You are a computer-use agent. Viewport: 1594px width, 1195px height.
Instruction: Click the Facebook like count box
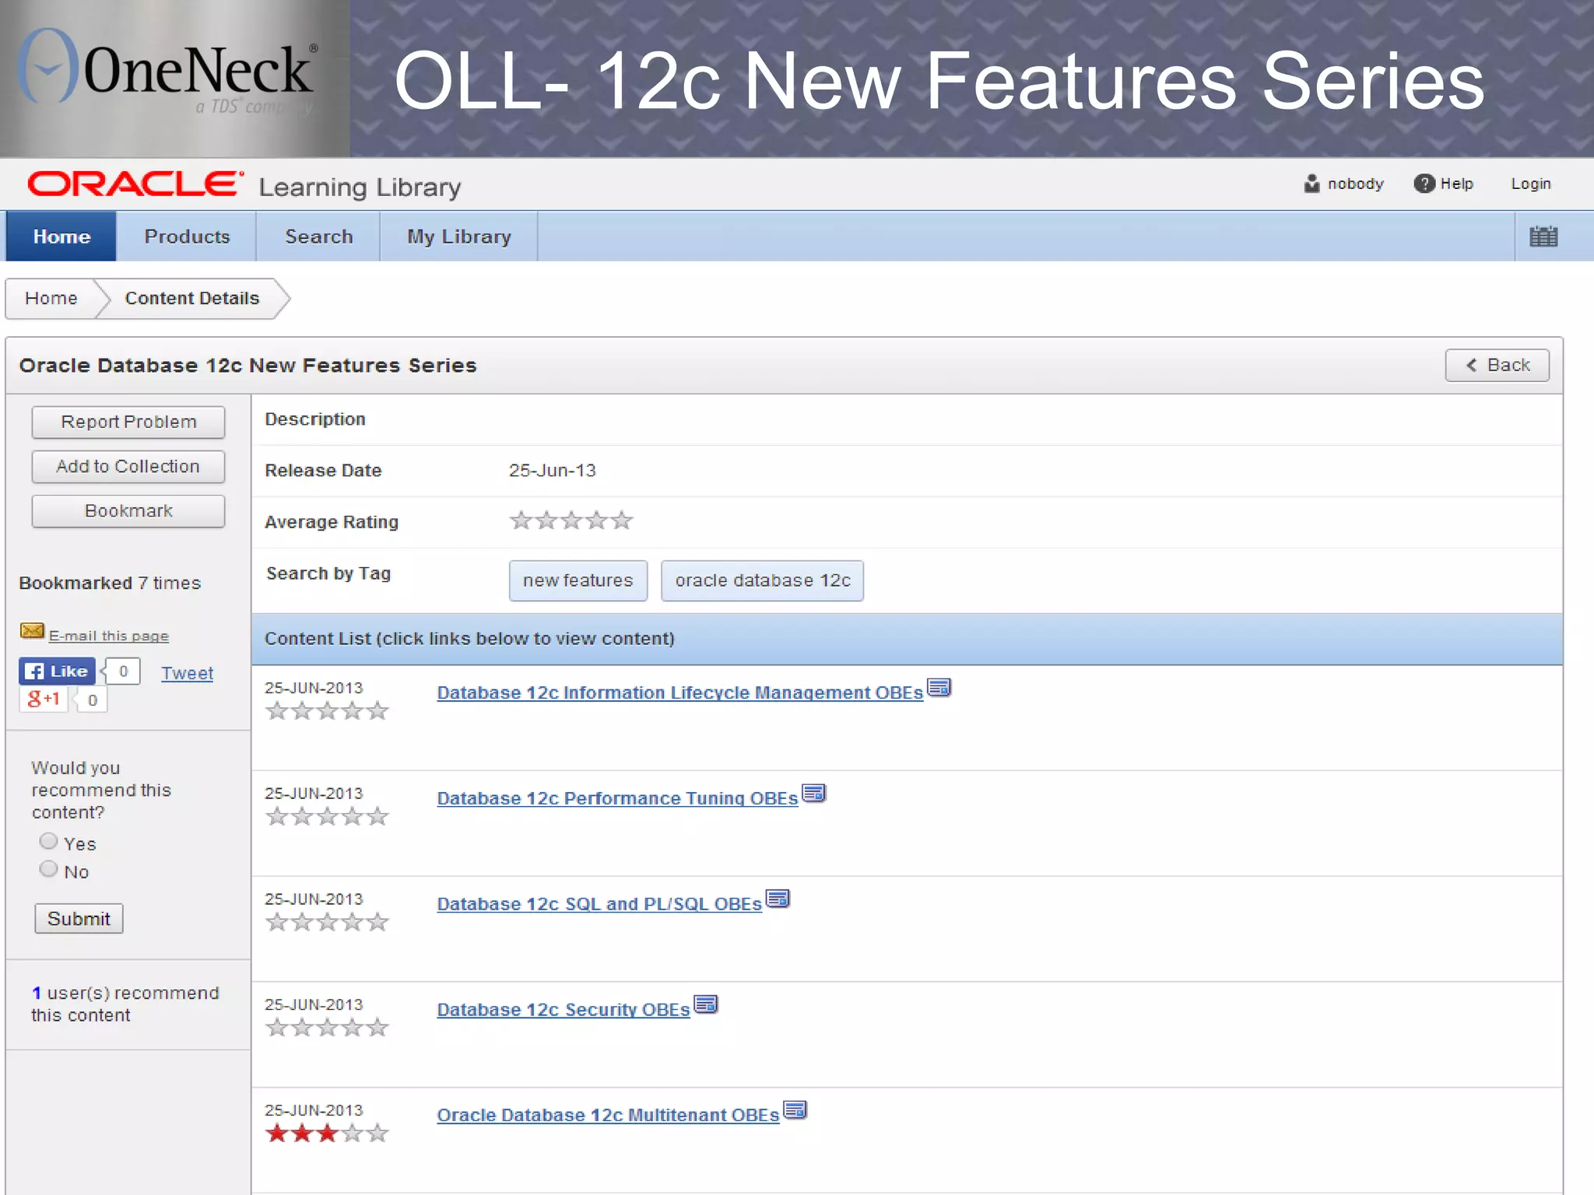[122, 671]
